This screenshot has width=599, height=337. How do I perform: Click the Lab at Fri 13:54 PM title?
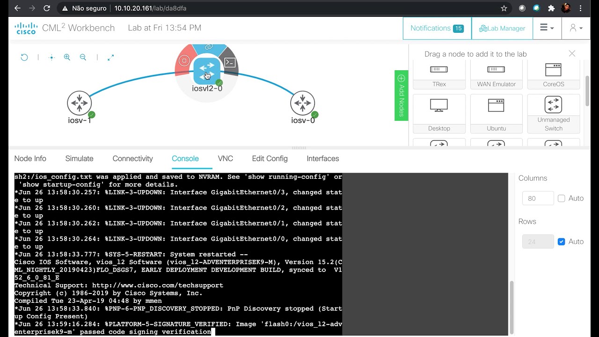(165, 28)
